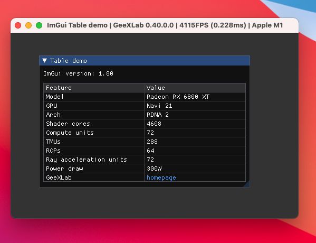The height and width of the screenshot is (243, 316).
Task: Open the GeeXLab homepage link
Action: 161,177
